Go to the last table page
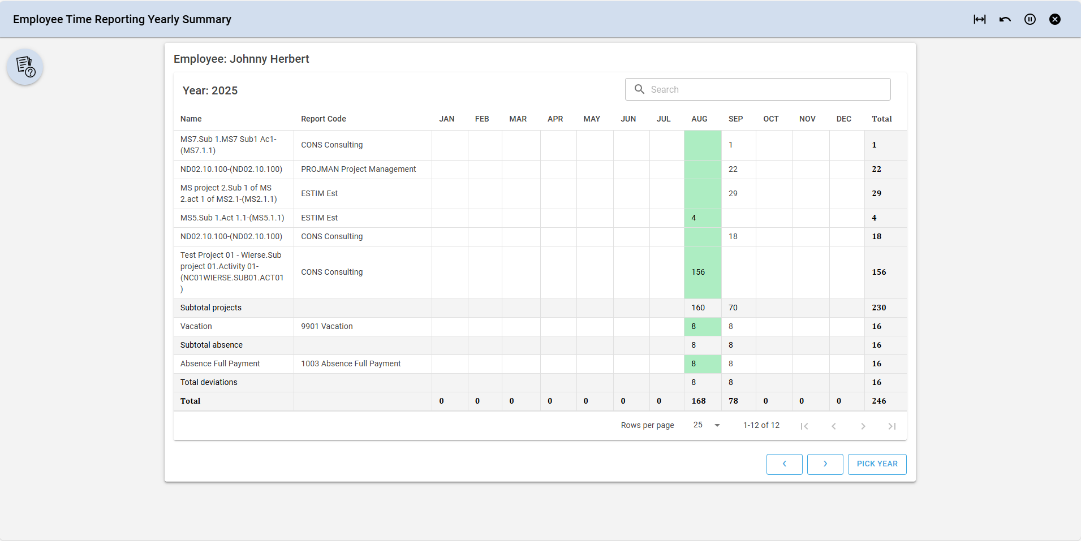Image resolution: width=1081 pixels, height=541 pixels. [x=891, y=426]
